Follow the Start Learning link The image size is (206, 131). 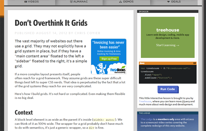click(x=168, y=45)
